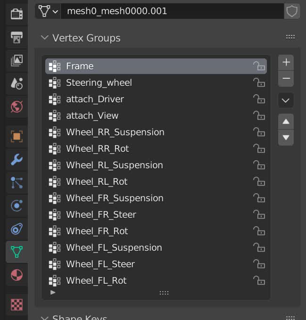Click the mesh name input field
Screen dimensions: 306x320
[x=172, y=11]
